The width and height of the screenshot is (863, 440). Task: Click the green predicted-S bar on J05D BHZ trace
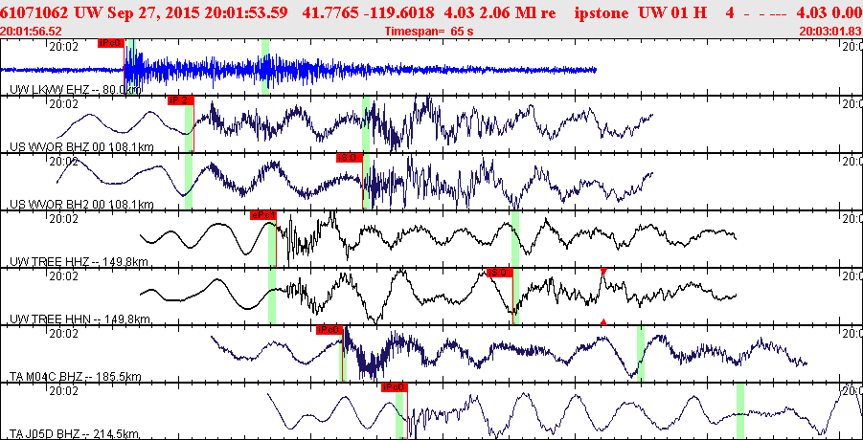point(740,411)
